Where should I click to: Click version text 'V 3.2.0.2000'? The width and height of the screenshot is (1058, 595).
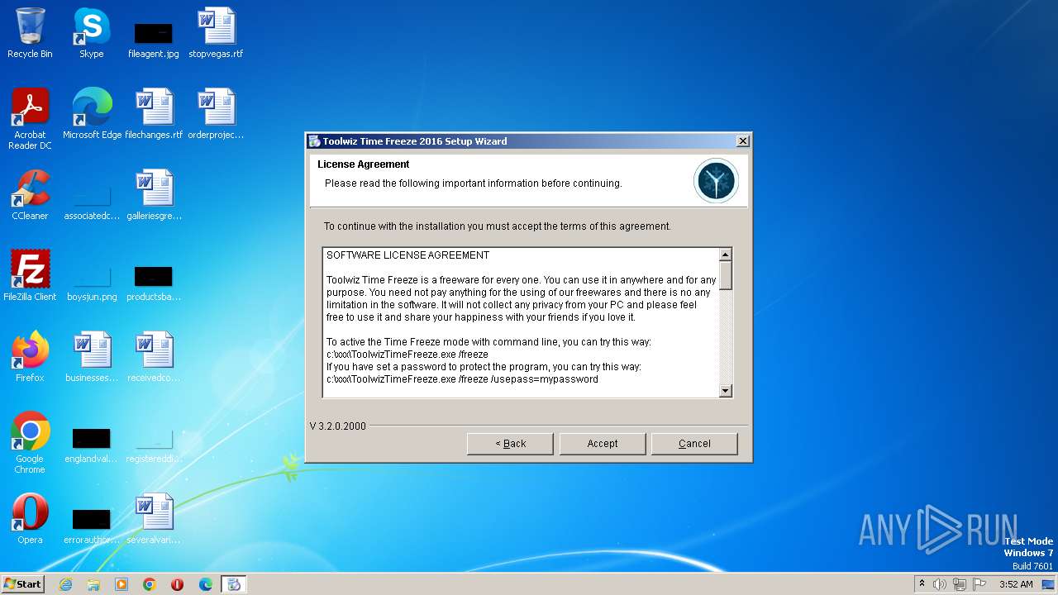[x=338, y=426]
